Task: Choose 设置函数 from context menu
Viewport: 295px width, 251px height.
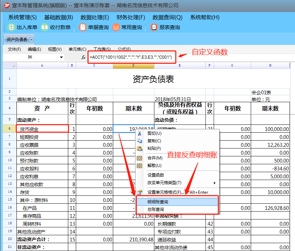Action: click(x=156, y=175)
